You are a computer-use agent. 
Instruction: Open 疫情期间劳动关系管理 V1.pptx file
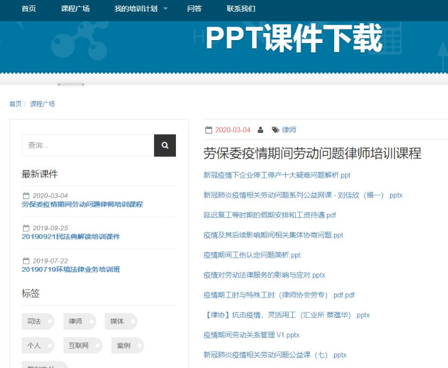tap(251, 335)
